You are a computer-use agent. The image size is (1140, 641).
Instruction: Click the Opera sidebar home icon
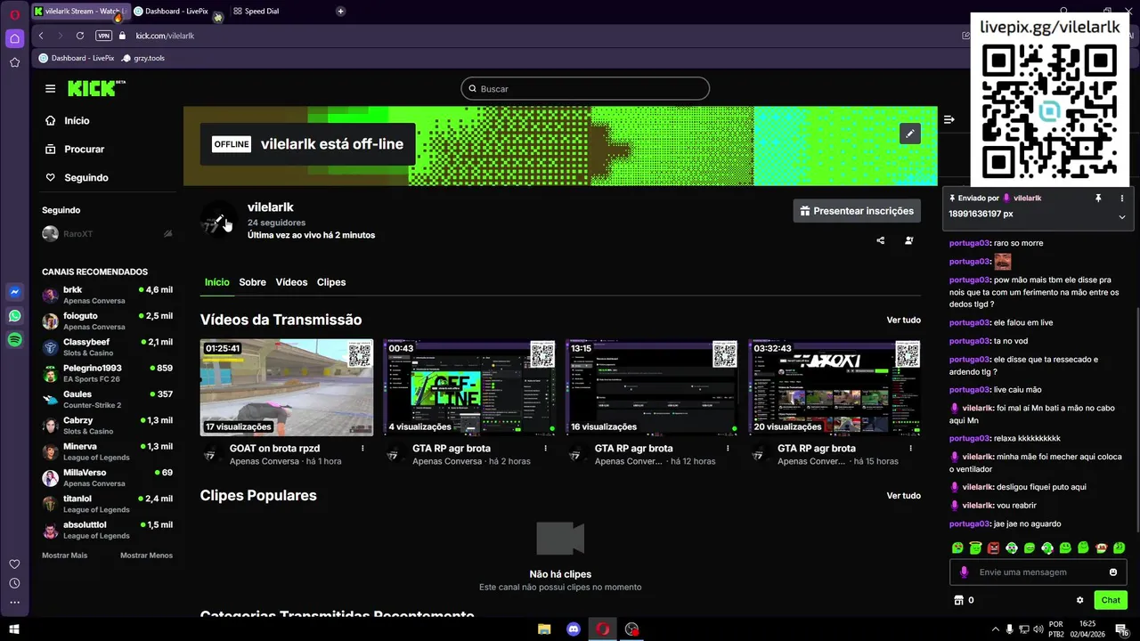[14, 38]
